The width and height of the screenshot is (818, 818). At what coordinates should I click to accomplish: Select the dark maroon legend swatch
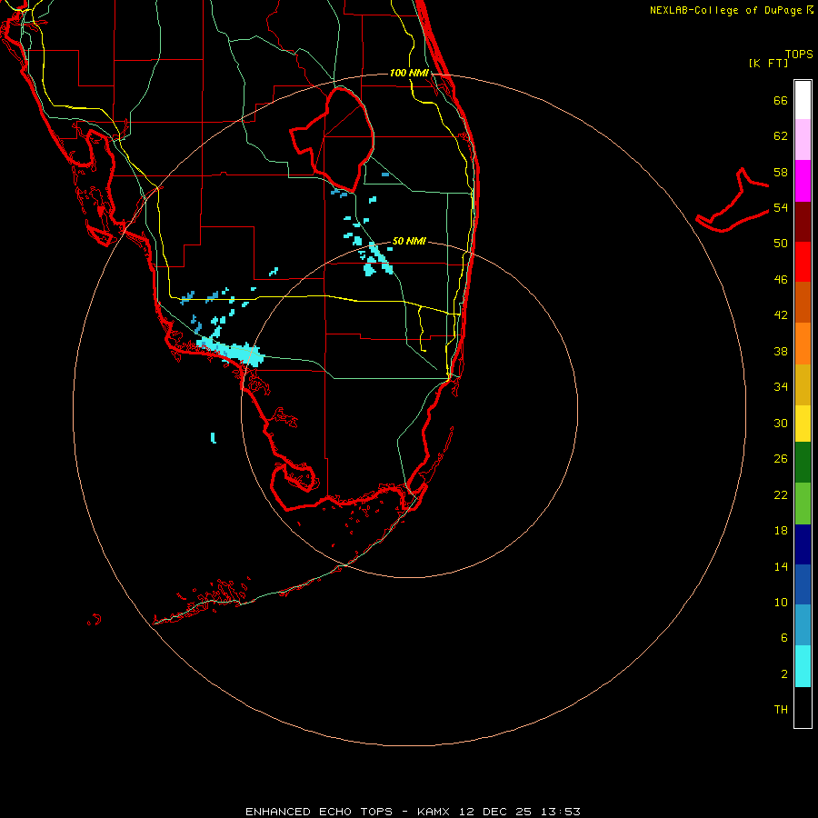pos(803,221)
